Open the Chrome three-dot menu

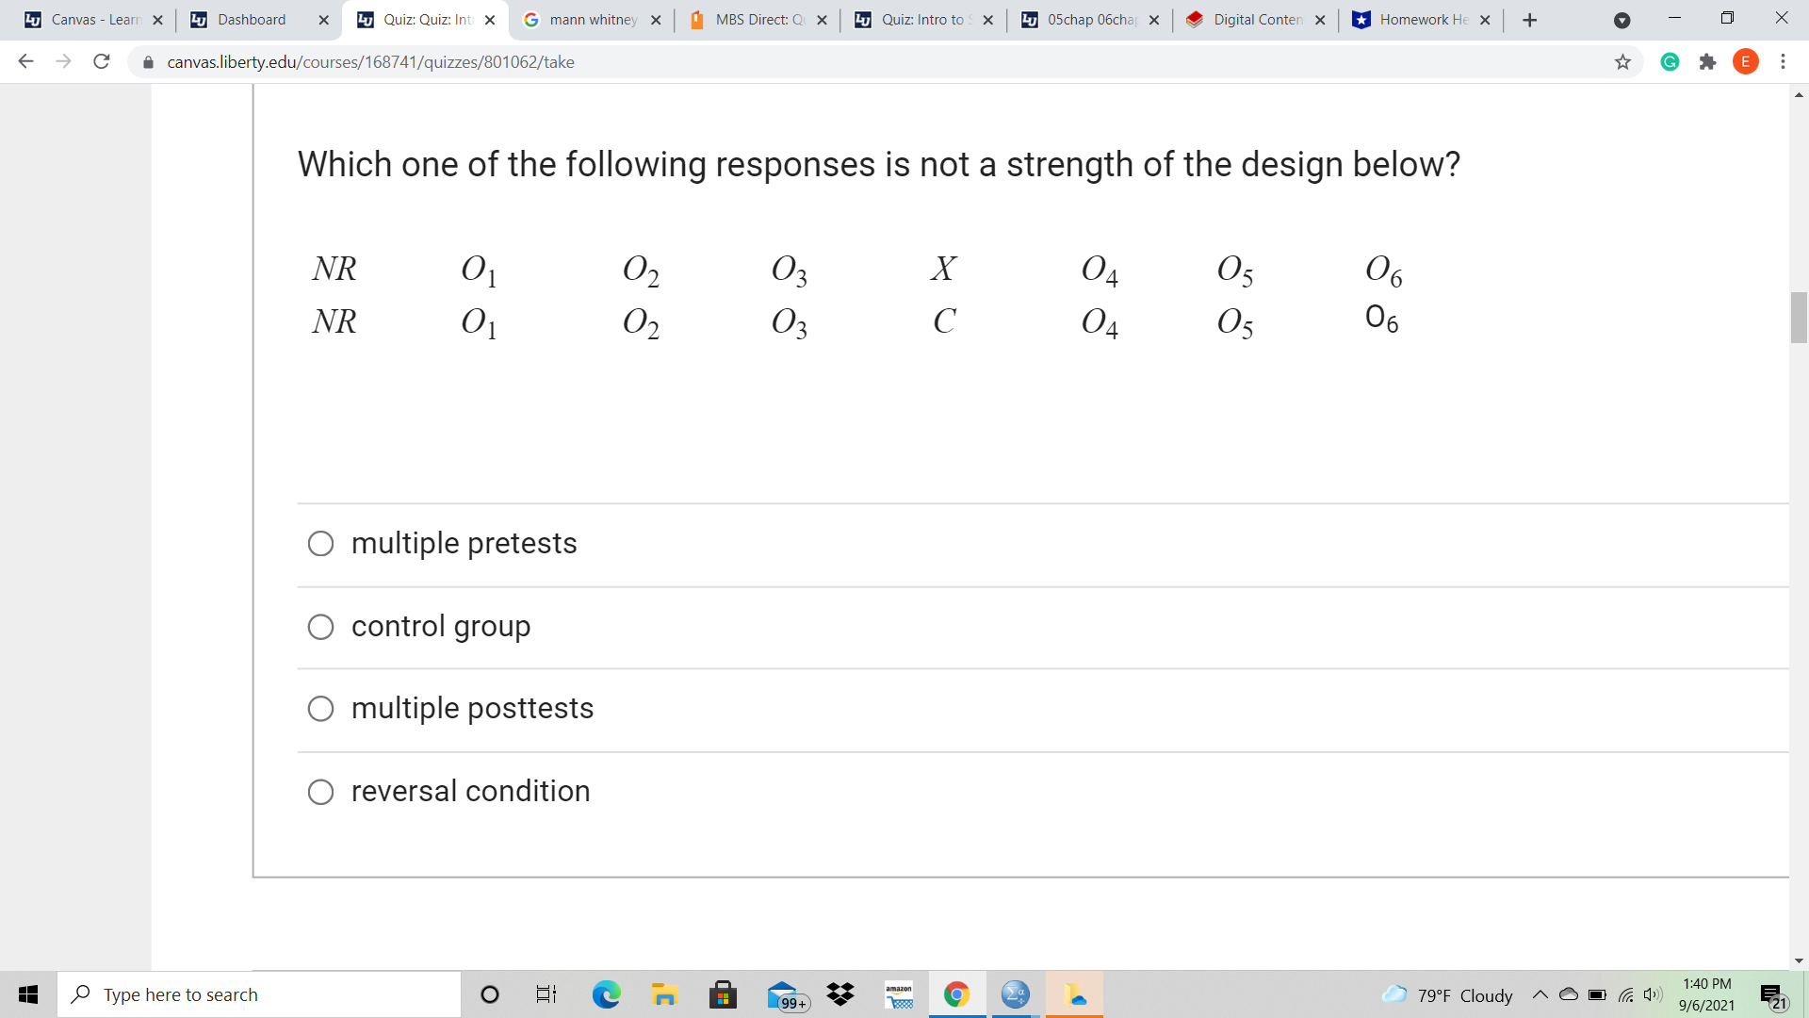coord(1783,61)
